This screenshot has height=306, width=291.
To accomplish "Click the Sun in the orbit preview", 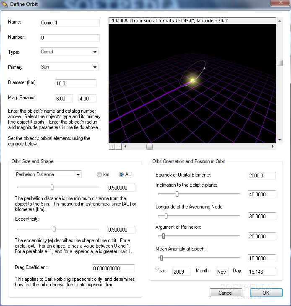I will point(192,80).
